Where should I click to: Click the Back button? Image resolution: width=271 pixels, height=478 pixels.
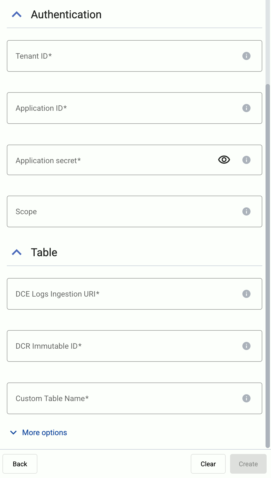(20, 464)
